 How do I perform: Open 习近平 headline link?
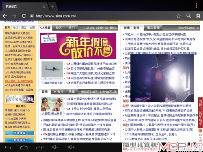[155, 34]
